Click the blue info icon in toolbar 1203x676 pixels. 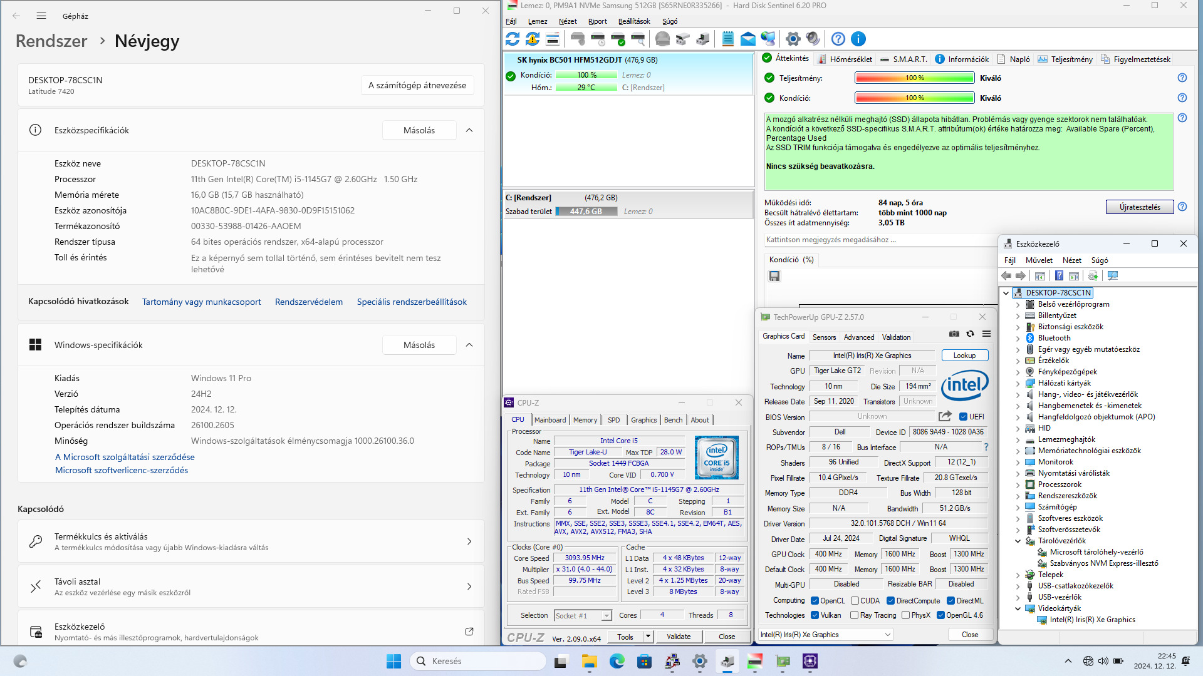click(x=858, y=39)
